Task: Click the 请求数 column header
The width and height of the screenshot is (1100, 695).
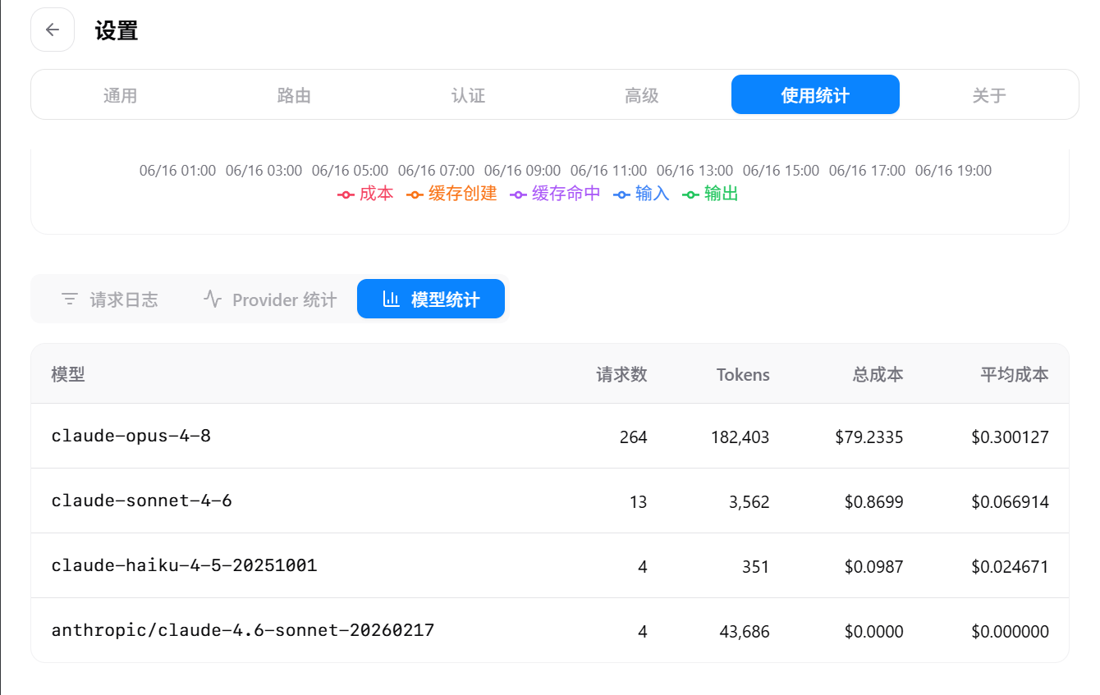Action: (x=621, y=375)
